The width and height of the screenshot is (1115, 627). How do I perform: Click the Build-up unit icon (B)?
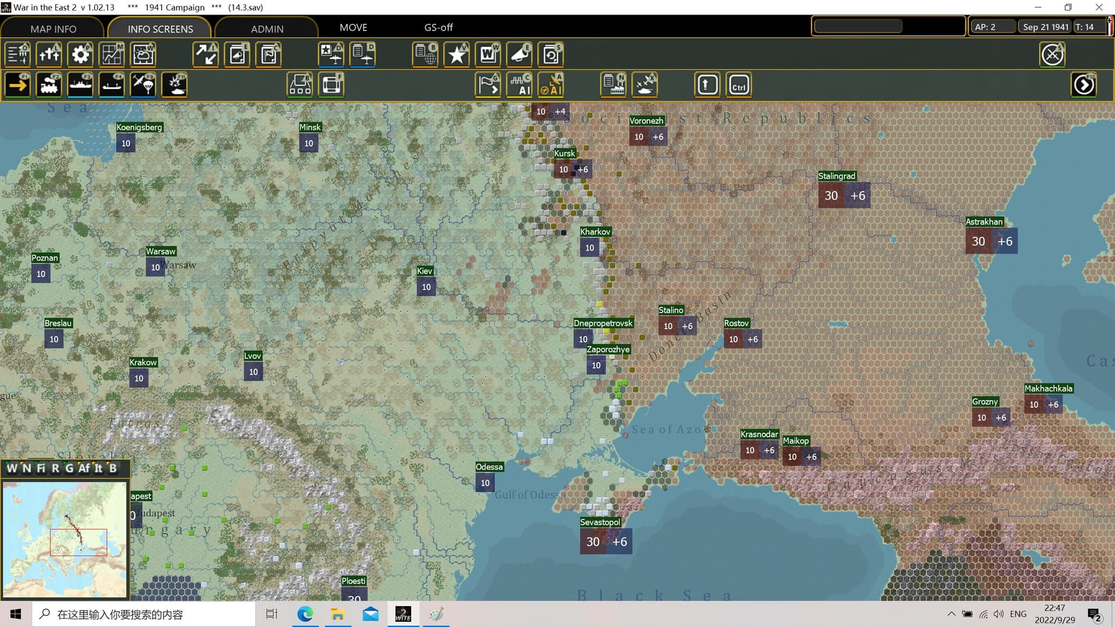300,85
